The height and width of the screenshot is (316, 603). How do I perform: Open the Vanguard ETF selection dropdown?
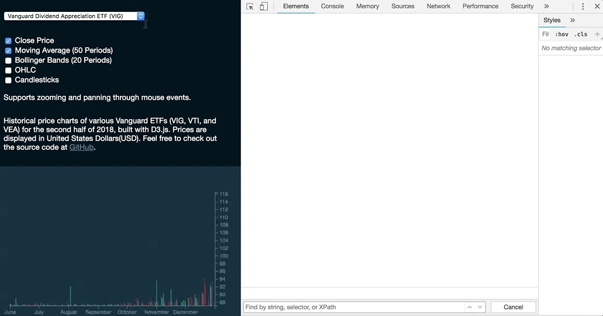click(74, 16)
